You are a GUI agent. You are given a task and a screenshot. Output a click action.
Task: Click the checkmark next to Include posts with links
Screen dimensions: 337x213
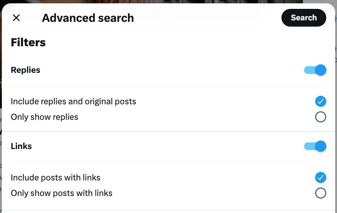point(321,177)
